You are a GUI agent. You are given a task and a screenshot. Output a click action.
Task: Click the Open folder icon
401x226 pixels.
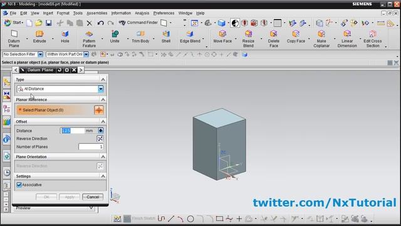[x=39, y=23]
